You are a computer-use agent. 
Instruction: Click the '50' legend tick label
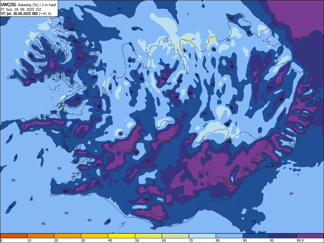137,240
